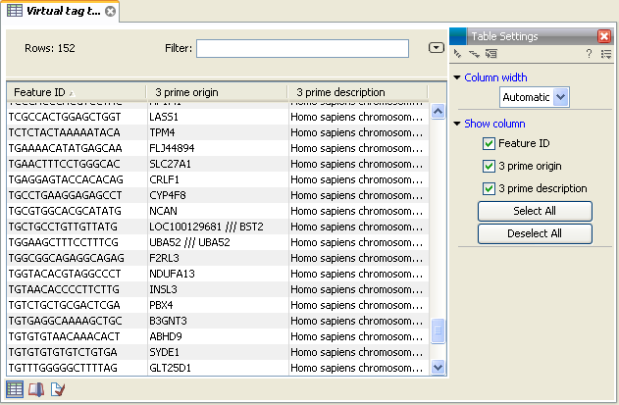Select the NDUFA13 cell
Viewport: 619px width, 405px height.
[218, 274]
